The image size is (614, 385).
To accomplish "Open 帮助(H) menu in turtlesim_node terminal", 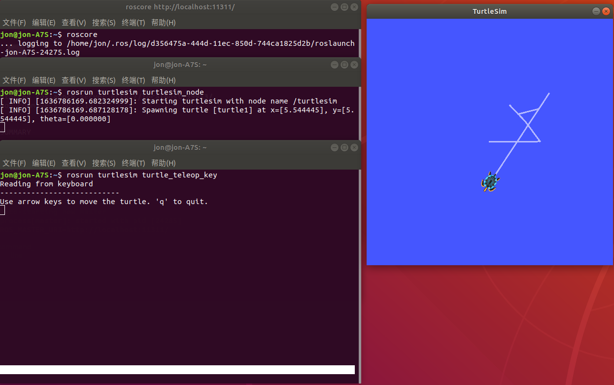I will [164, 80].
